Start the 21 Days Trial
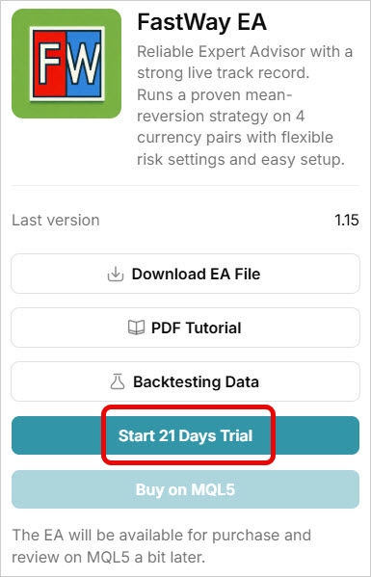This screenshot has width=371, height=577. (x=185, y=435)
